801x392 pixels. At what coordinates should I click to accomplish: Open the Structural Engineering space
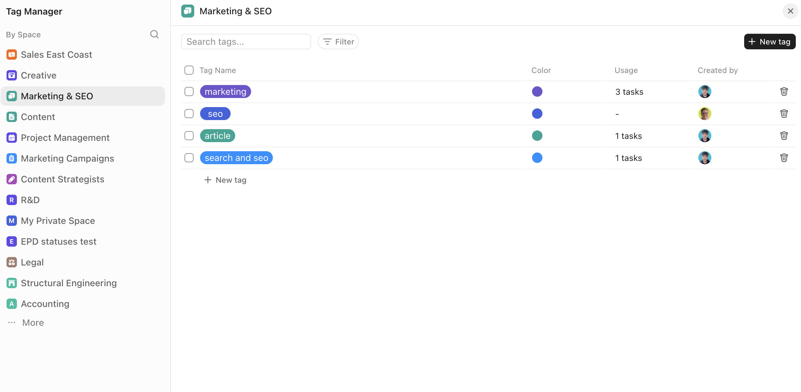[x=83, y=283]
